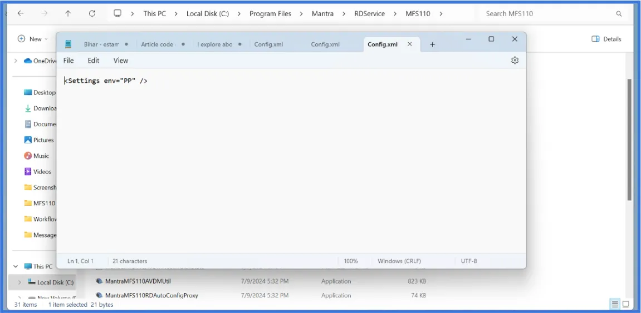Click the New button in Explorer

pyautogui.click(x=33, y=39)
